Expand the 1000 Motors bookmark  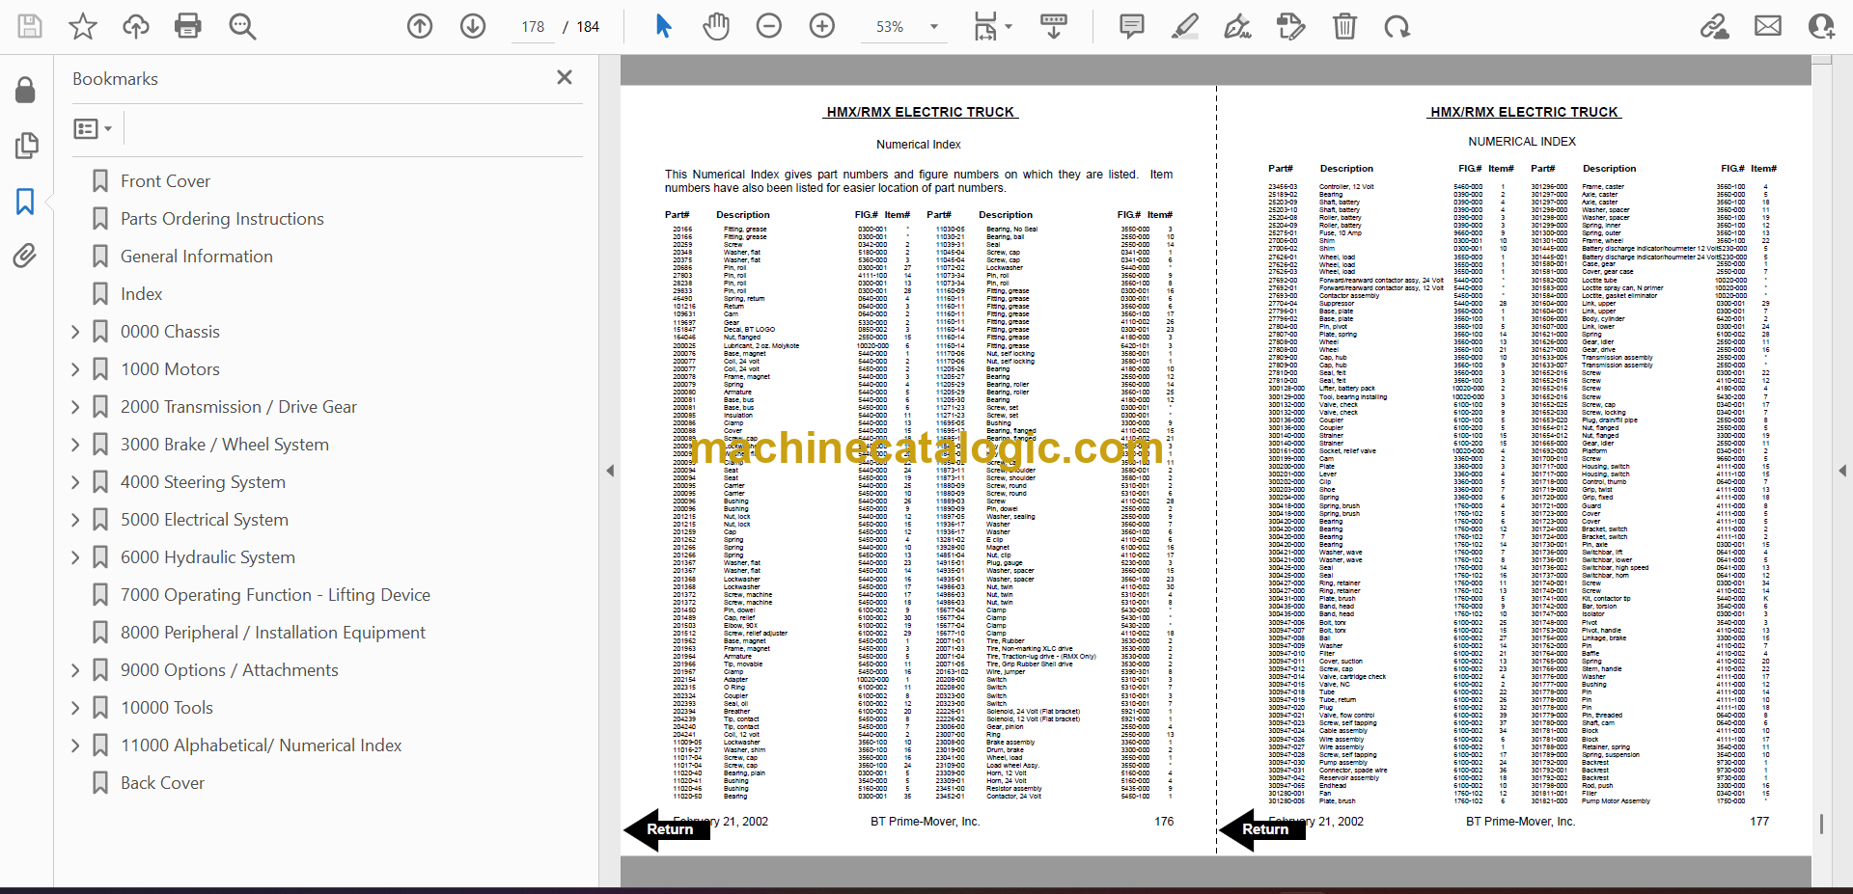point(75,369)
